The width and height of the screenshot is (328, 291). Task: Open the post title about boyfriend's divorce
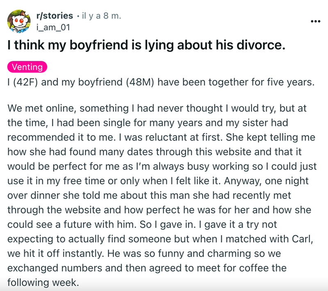click(146, 45)
